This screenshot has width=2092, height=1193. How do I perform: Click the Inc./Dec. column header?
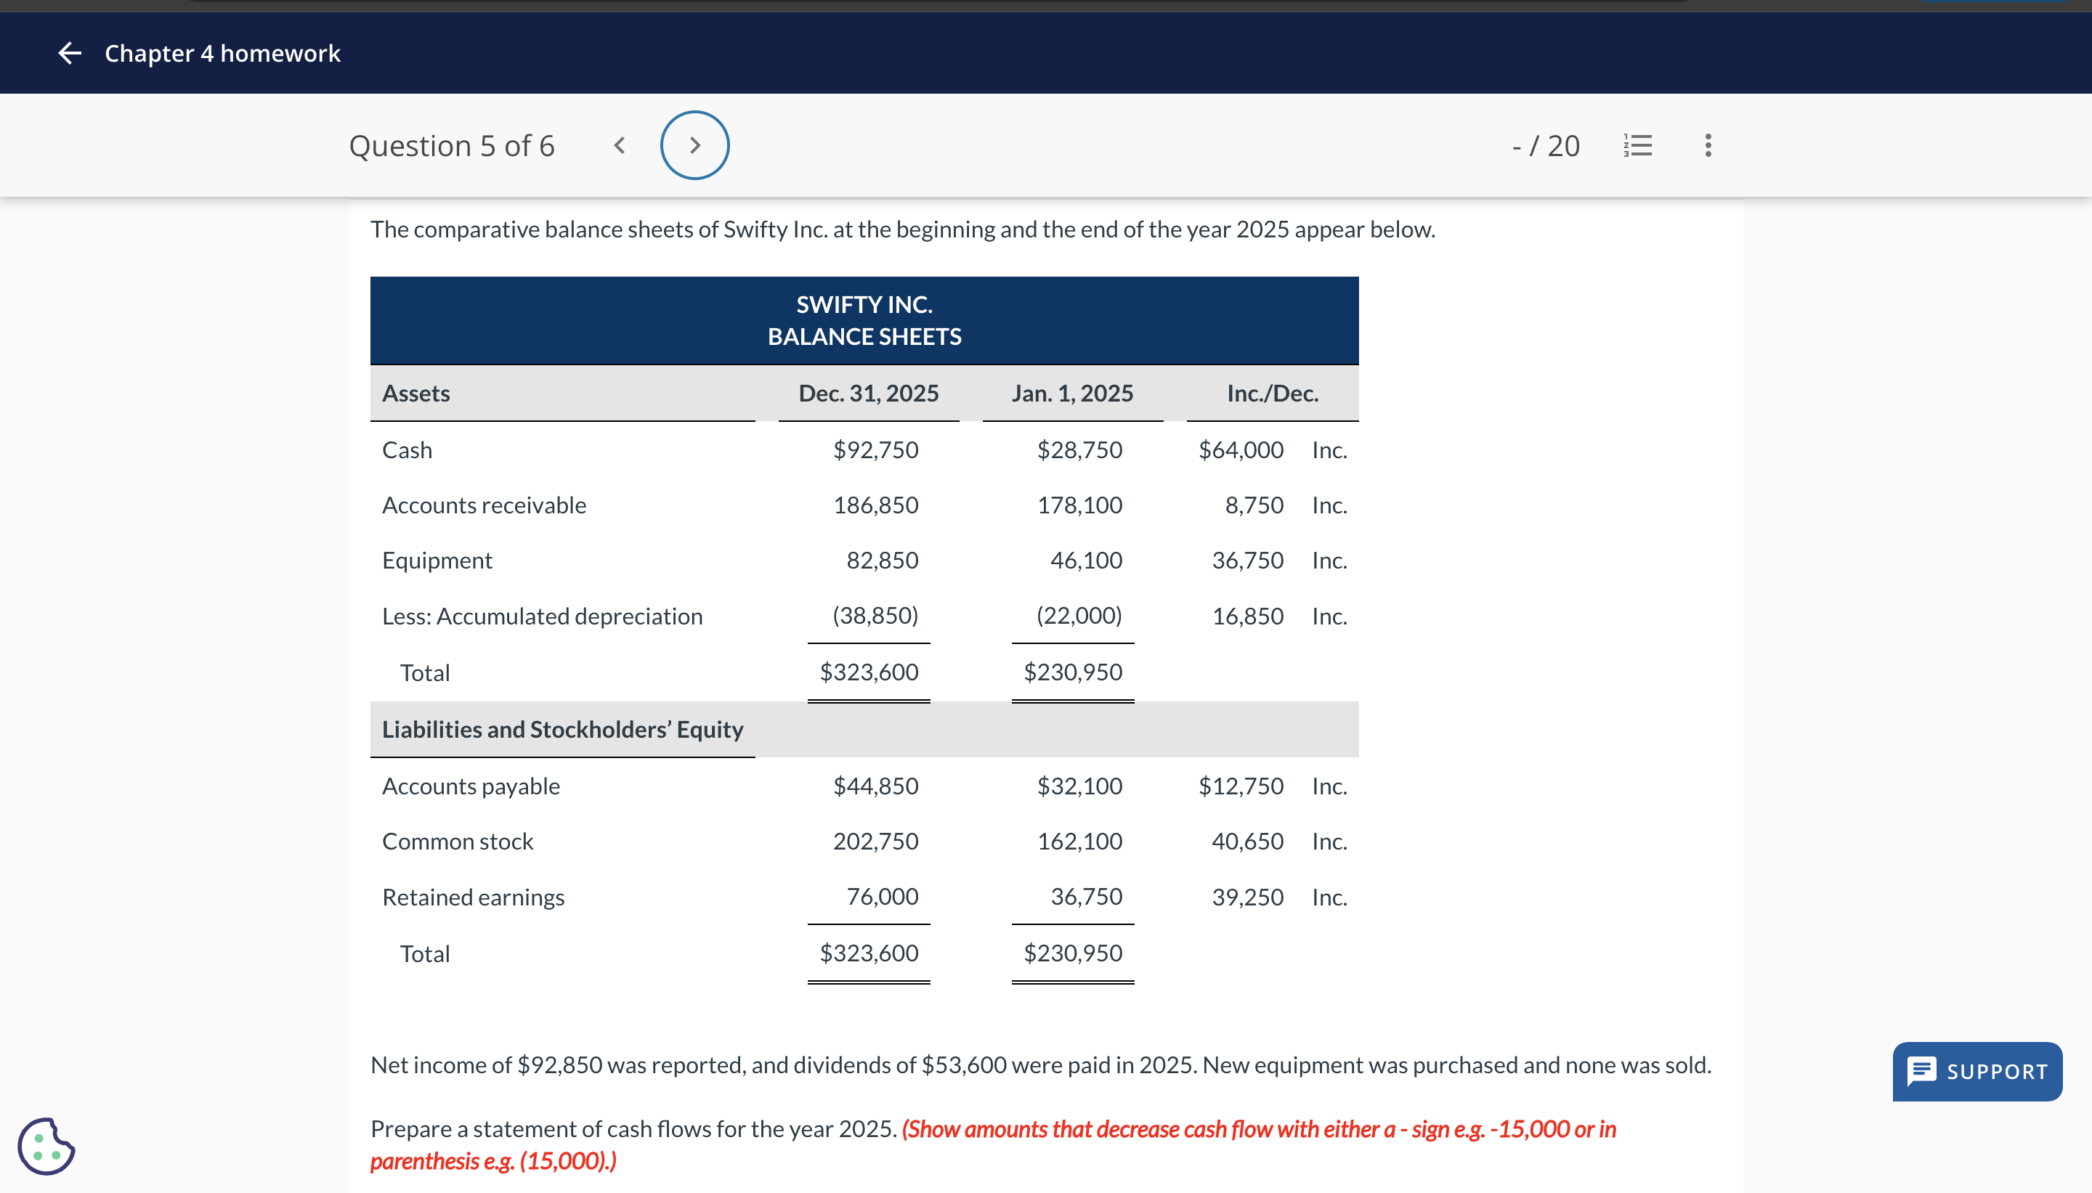[x=1272, y=394]
